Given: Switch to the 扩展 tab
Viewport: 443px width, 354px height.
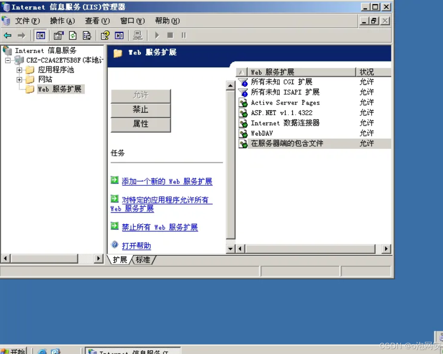Looking at the screenshot, I should (120, 260).
